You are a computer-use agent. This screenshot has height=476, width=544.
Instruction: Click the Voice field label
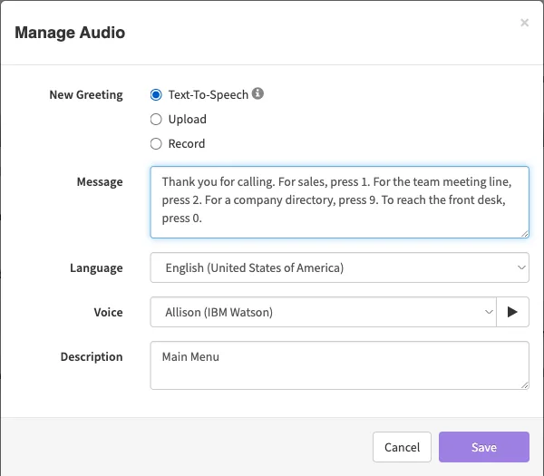108,312
